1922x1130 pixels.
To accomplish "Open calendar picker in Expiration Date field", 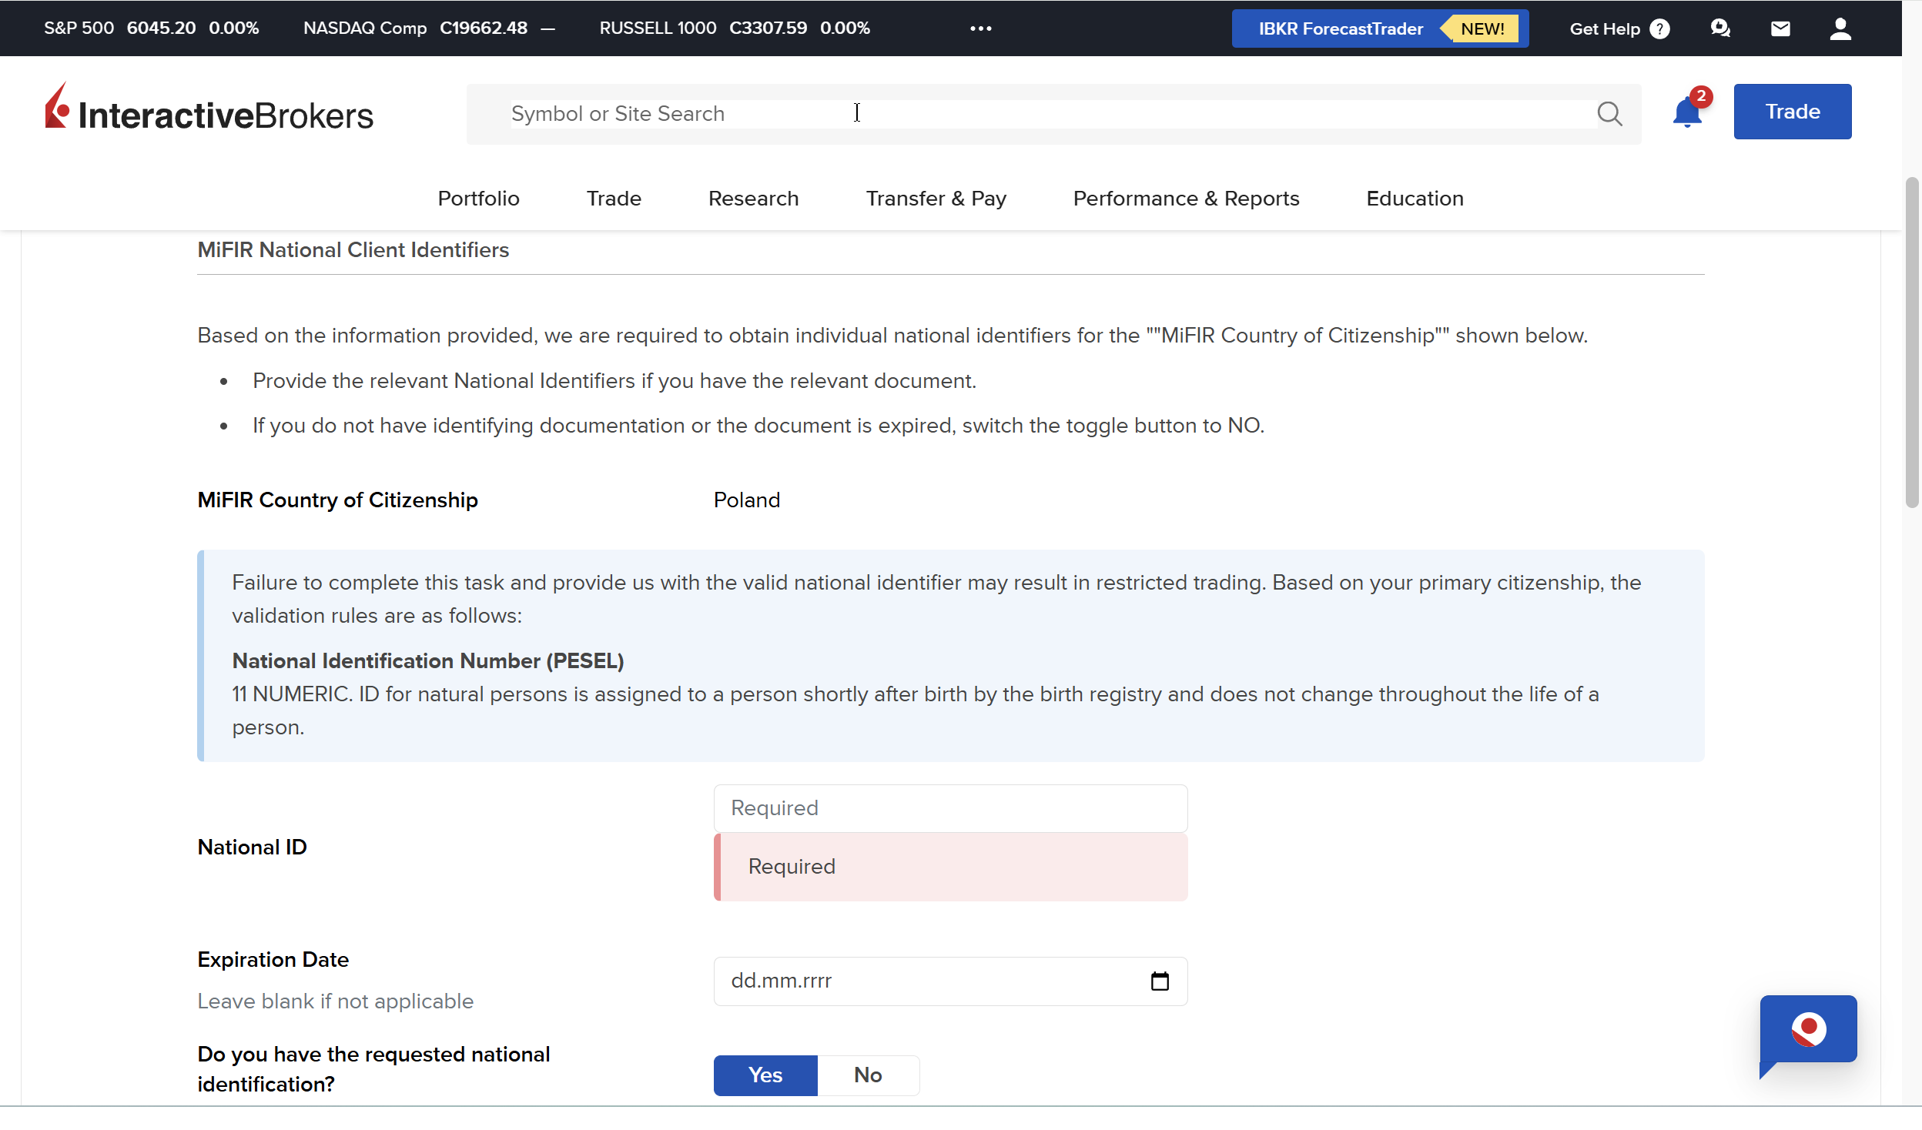I will [1160, 981].
